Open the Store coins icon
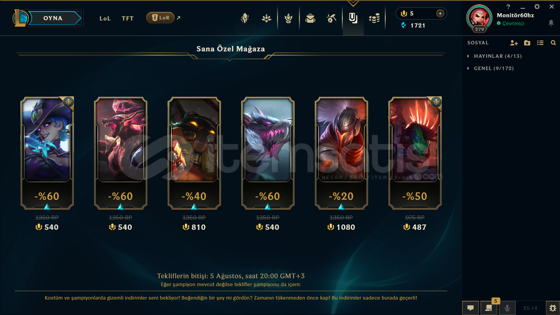This screenshot has width=560, height=315. coord(374,18)
